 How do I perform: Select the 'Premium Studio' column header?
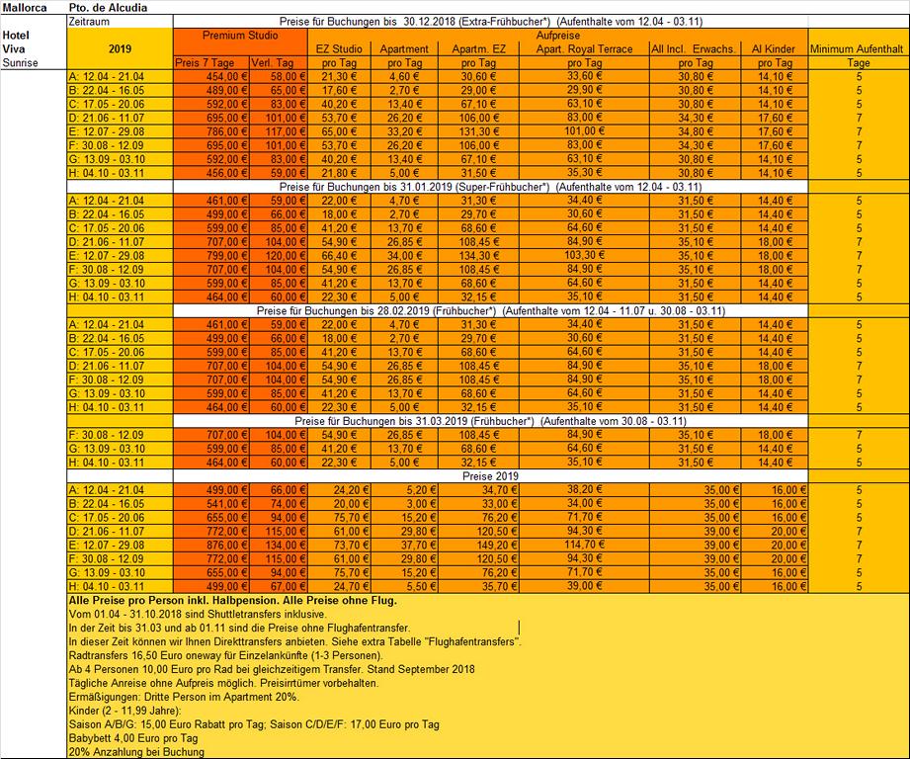240,36
